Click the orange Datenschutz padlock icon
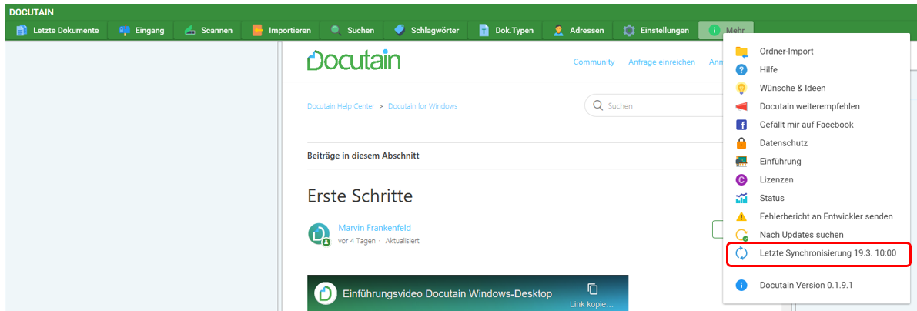Image resolution: width=917 pixels, height=311 pixels. pos(741,142)
